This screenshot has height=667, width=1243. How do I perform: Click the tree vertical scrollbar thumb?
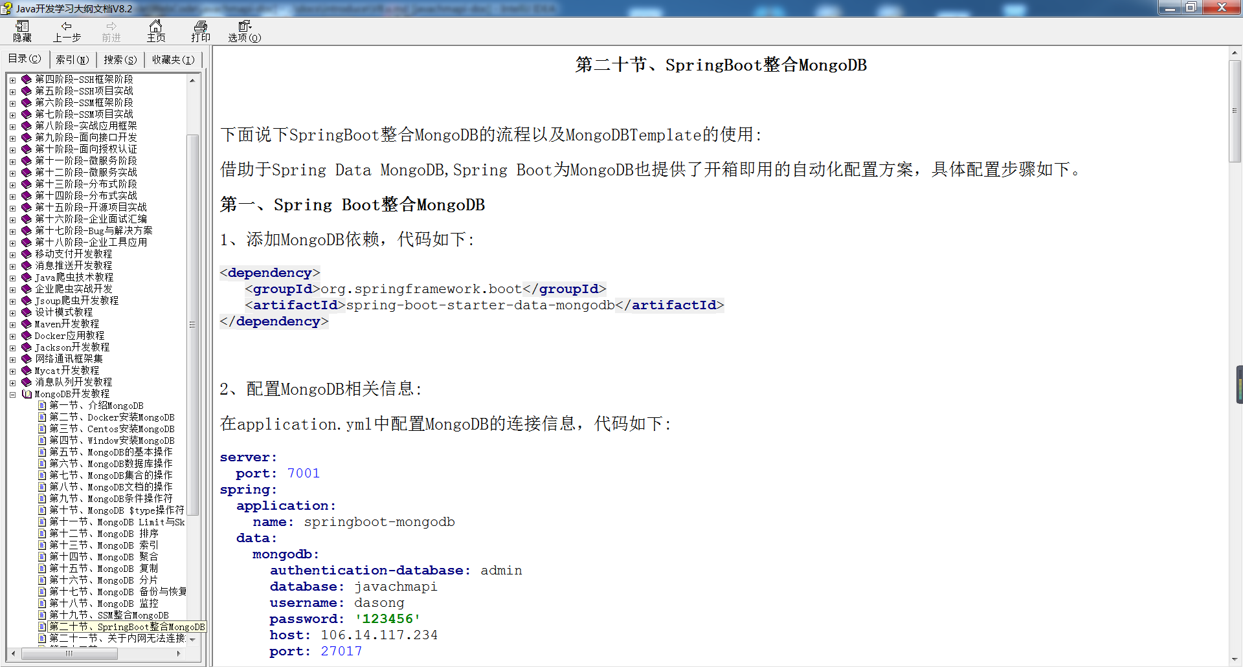192,325
